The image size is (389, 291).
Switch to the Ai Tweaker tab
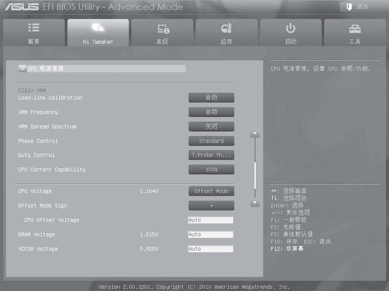(x=98, y=33)
